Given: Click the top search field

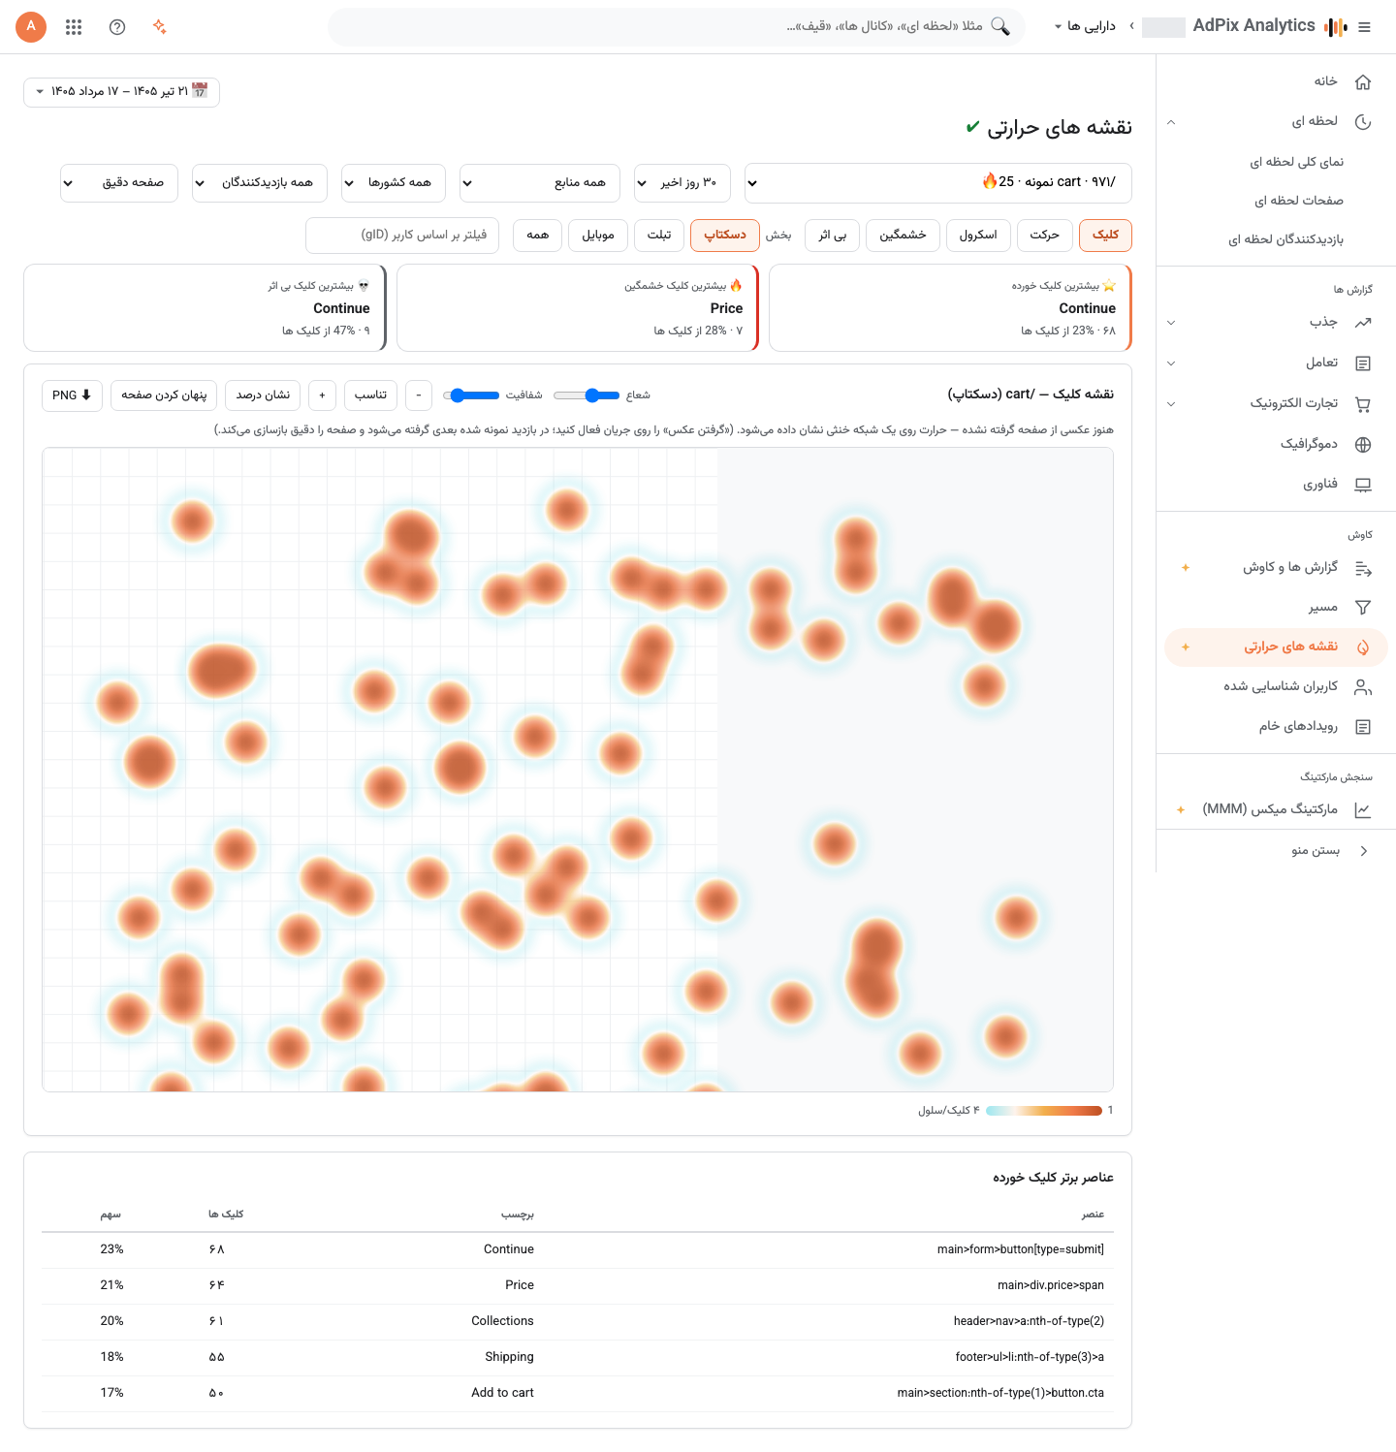Looking at the screenshot, I should [677, 27].
